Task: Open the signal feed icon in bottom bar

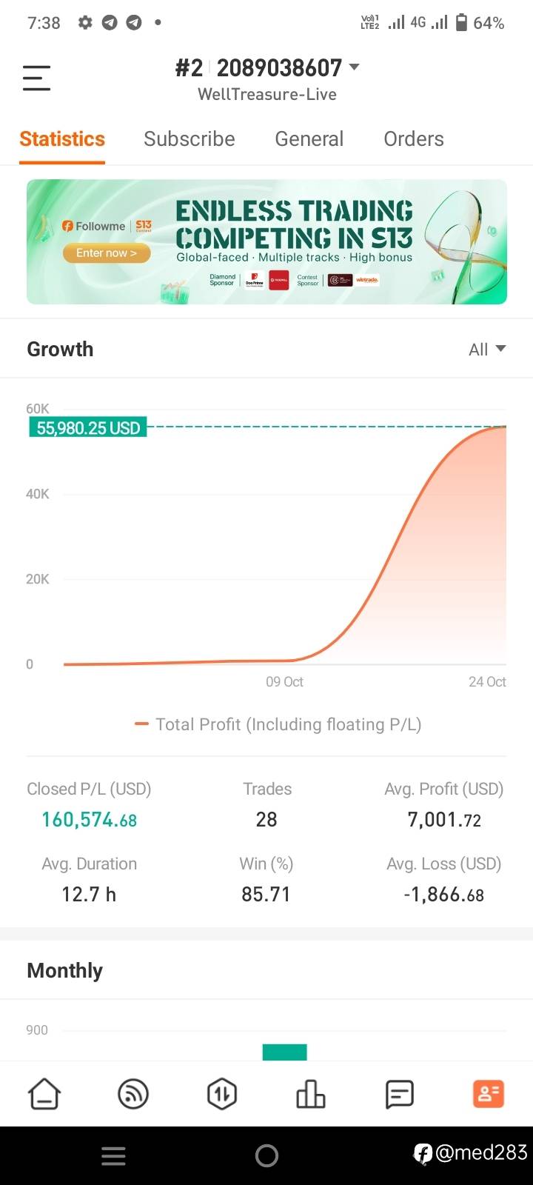Action: (133, 1094)
